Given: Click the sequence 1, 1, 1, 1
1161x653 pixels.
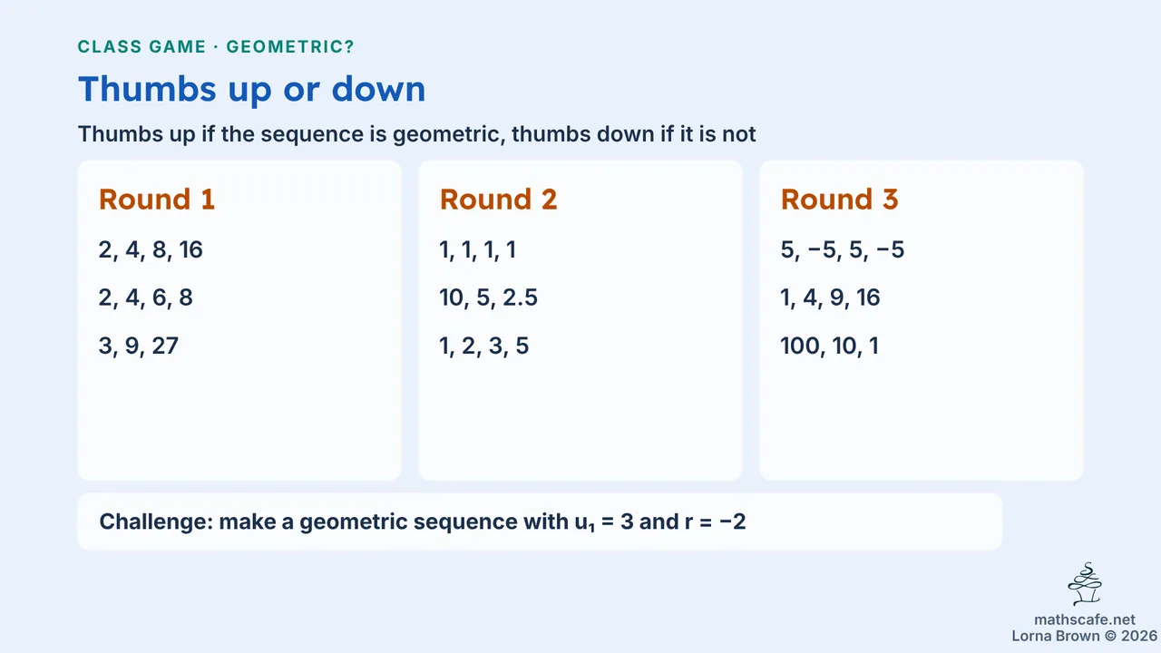Looking at the screenshot, I should pyautogui.click(x=478, y=250).
